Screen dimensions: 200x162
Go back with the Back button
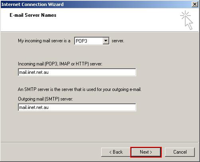click(x=116, y=152)
